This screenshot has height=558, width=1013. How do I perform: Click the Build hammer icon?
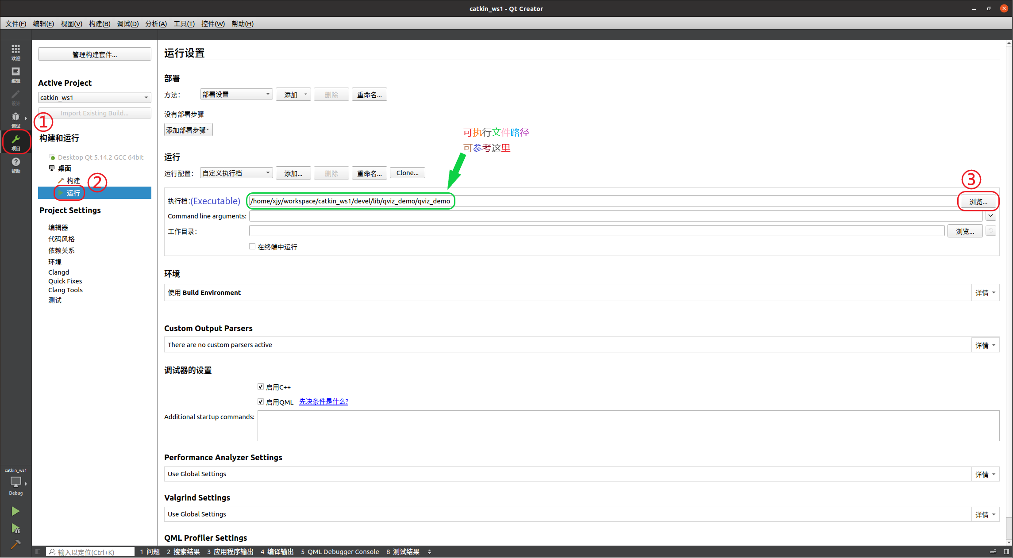click(x=15, y=544)
